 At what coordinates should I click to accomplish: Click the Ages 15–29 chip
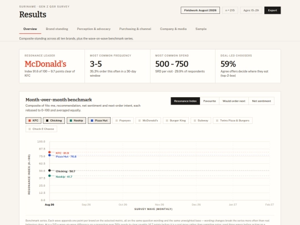251,11
